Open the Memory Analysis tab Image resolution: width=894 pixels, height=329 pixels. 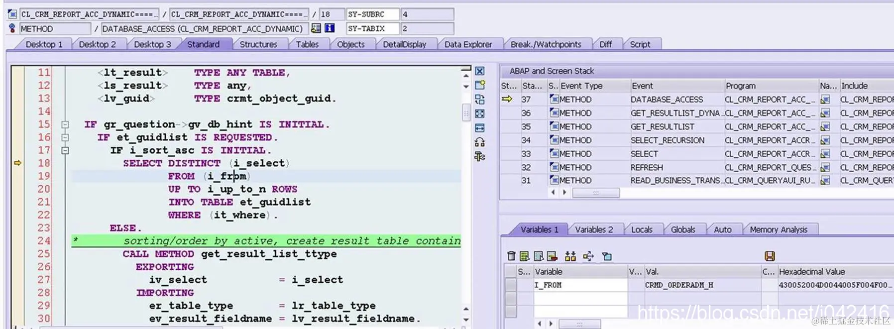pos(779,229)
